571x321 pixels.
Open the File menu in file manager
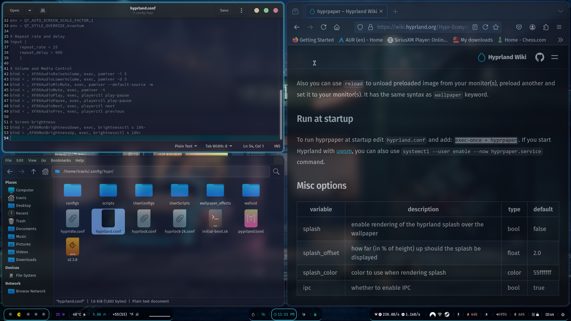pyautogui.click(x=8, y=160)
